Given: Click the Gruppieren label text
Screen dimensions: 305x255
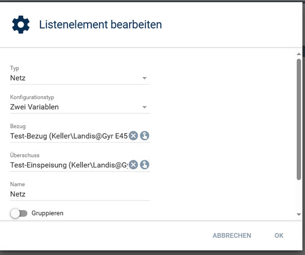Looking at the screenshot, I should pyautogui.click(x=47, y=213).
